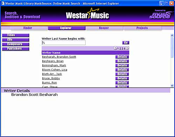This screenshot has width=175, height=137.
Task: Show Details for Blyth-Arr., Jack
Action: coord(122,74)
